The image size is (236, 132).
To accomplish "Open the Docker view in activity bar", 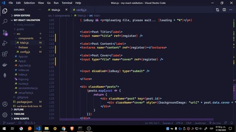I will pyautogui.click(x=5, y=65).
